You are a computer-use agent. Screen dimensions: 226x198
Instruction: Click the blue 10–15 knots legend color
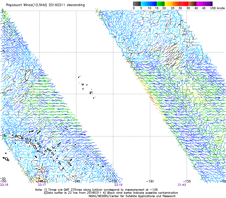click(x=152, y=4)
